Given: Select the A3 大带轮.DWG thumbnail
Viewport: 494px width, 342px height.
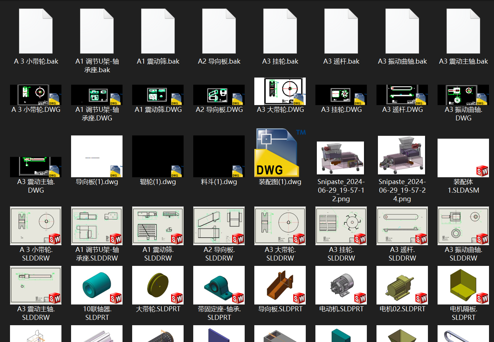Looking at the screenshot, I should [x=280, y=91].
